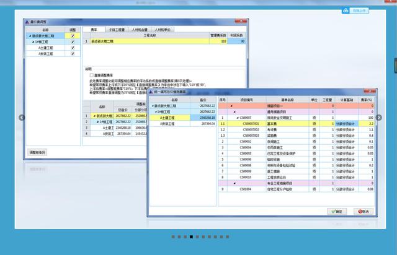Select the active black carousel dot
This screenshot has width=397, height=255.
(x=191, y=237)
